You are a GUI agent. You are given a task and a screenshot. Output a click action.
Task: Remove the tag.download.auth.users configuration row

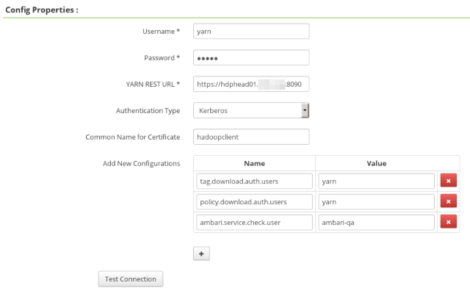449,181
